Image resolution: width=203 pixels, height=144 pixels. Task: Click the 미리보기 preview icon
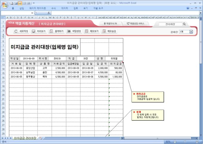[34, 31]
